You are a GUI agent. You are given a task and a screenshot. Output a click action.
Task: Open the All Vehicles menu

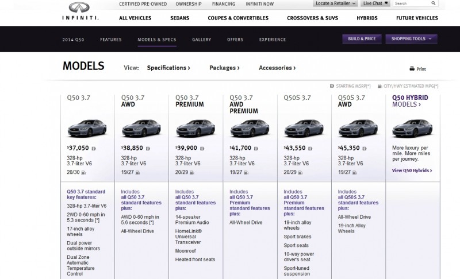135,18
